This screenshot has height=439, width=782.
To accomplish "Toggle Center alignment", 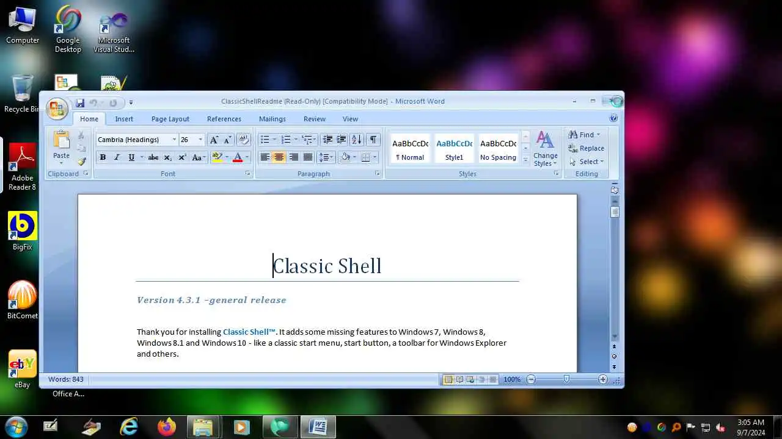I will [x=279, y=157].
